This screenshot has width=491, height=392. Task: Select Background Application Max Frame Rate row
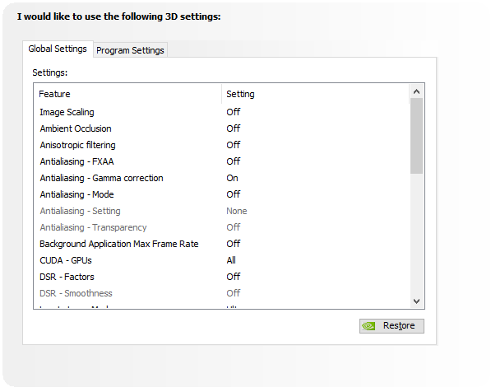pos(221,244)
